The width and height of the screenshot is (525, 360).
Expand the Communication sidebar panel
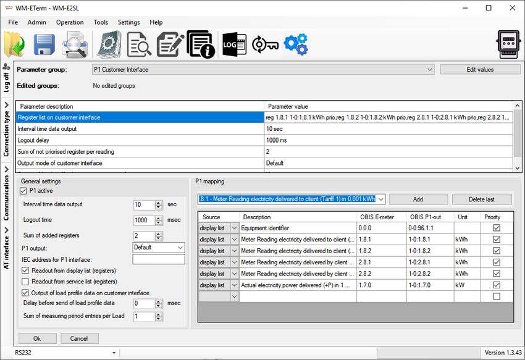click(6, 193)
